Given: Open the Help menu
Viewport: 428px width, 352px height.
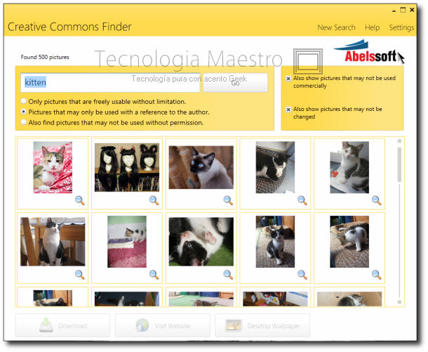Looking at the screenshot, I should 373,27.
